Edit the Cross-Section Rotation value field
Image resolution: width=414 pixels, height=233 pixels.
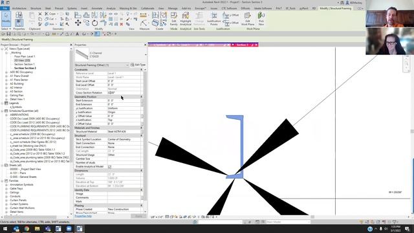124,93
